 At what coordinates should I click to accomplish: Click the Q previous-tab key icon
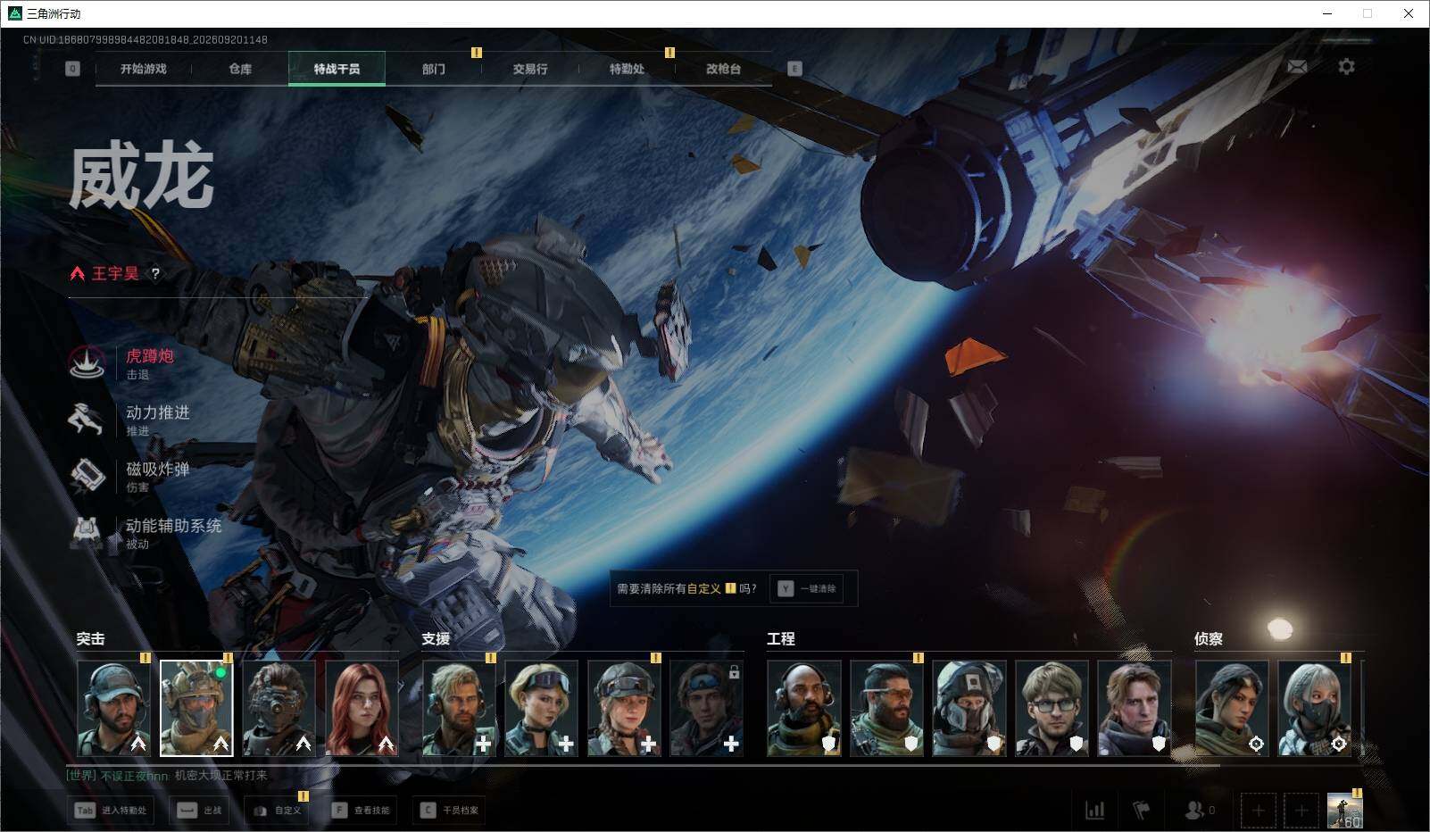coord(72,69)
